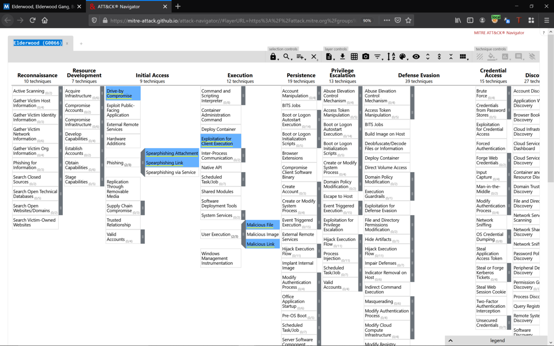Open the comment dropdown

[519, 57]
